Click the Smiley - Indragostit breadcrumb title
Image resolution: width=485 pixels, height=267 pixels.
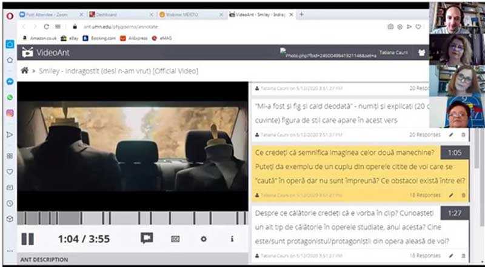(x=118, y=71)
